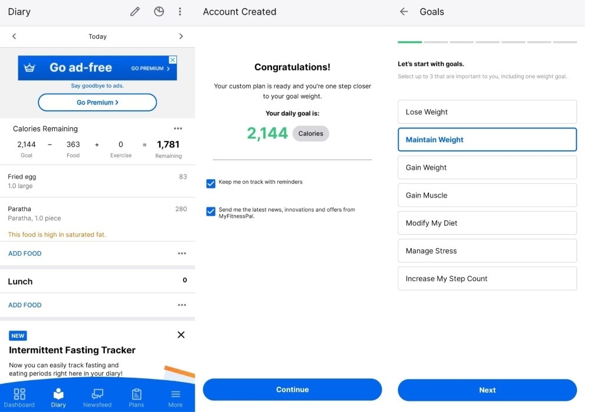Tap ADD FOOD under the Paratha entry
The width and height of the screenshot is (590, 412).
(24, 253)
